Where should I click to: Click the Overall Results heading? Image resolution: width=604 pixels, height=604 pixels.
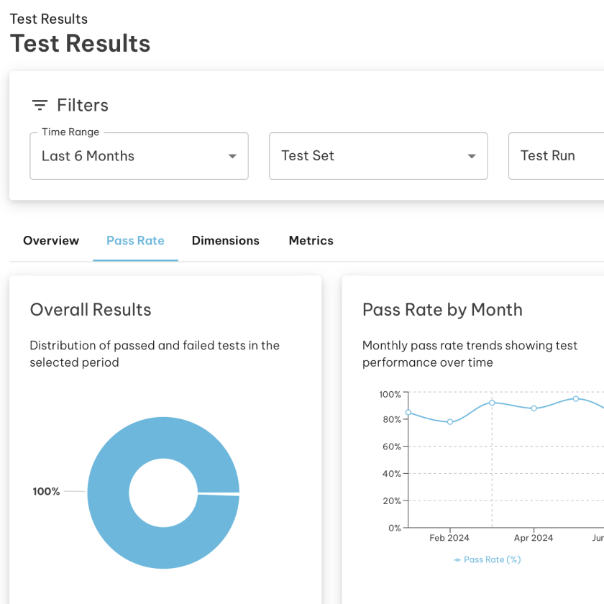click(91, 310)
